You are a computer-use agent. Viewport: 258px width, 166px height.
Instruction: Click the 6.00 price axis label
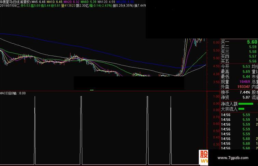tap(216, 42)
